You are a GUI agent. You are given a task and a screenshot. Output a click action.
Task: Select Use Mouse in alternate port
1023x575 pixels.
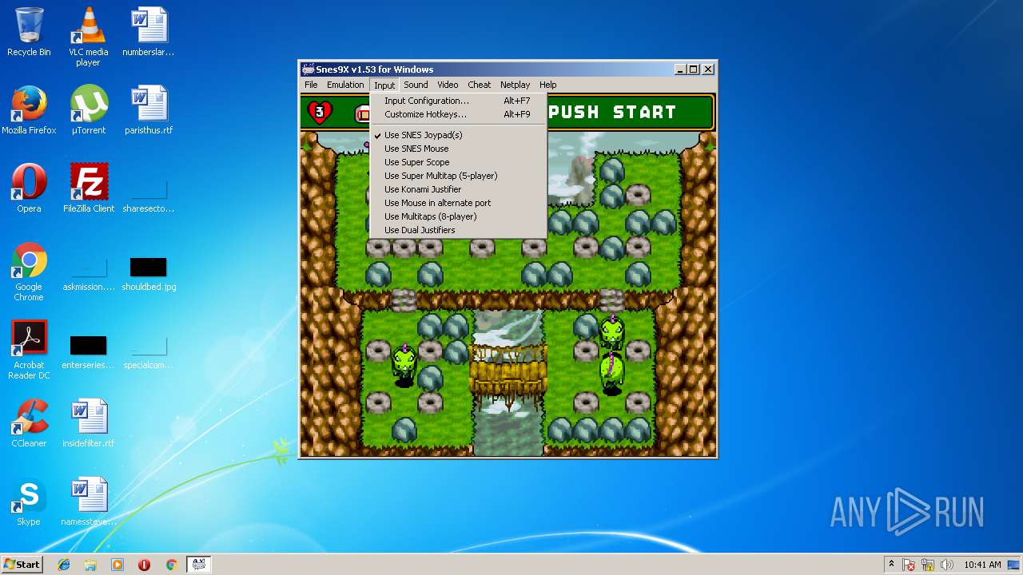coord(458,203)
